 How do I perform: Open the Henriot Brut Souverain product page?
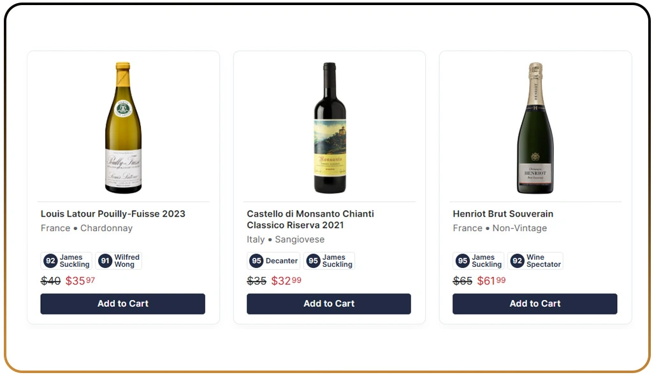point(503,213)
